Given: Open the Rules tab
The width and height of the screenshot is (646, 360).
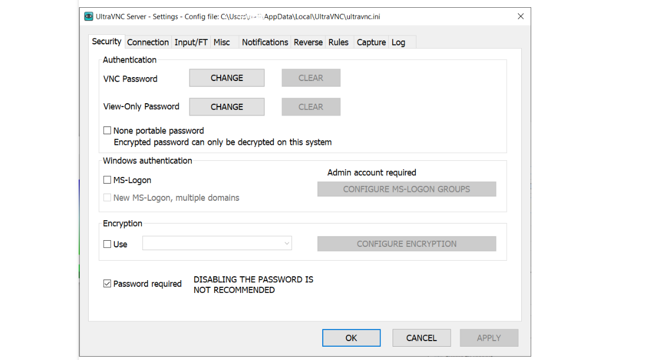Looking at the screenshot, I should click(x=338, y=42).
